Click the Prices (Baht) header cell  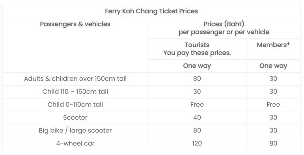[224, 28]
